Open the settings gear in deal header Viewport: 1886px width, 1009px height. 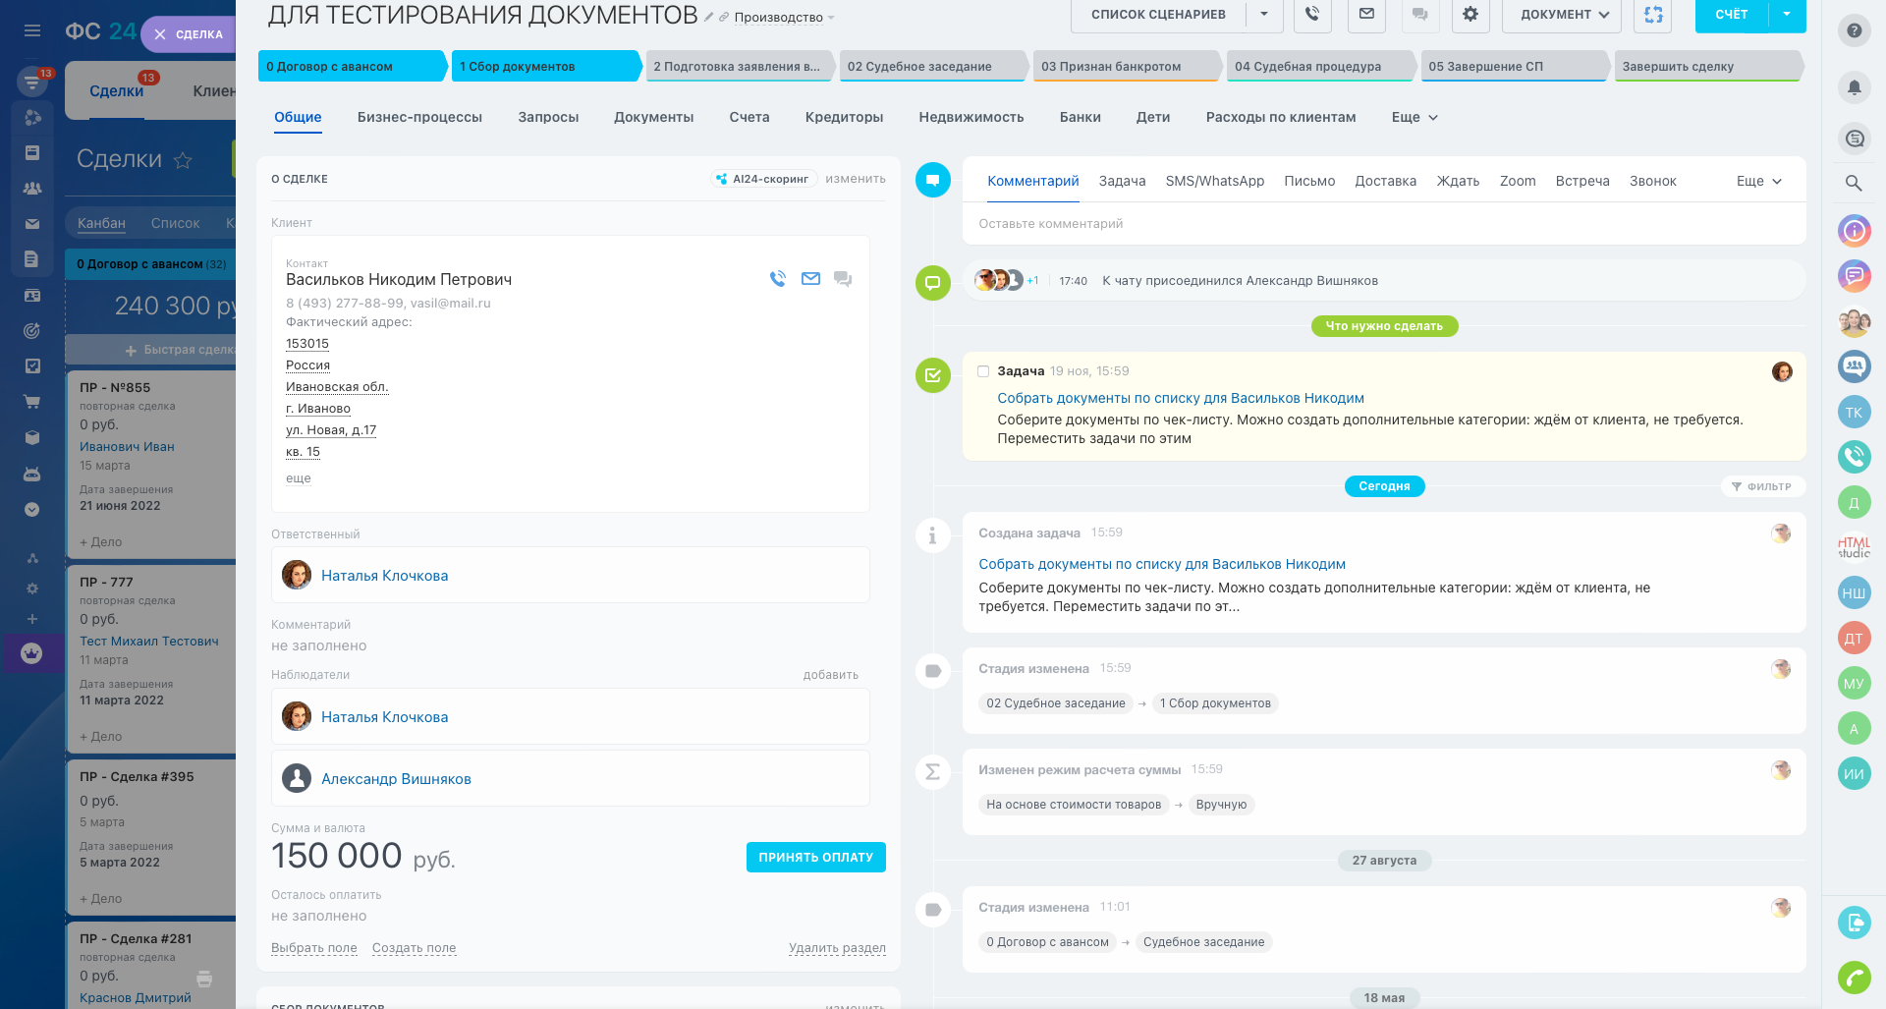point(1470,15)
